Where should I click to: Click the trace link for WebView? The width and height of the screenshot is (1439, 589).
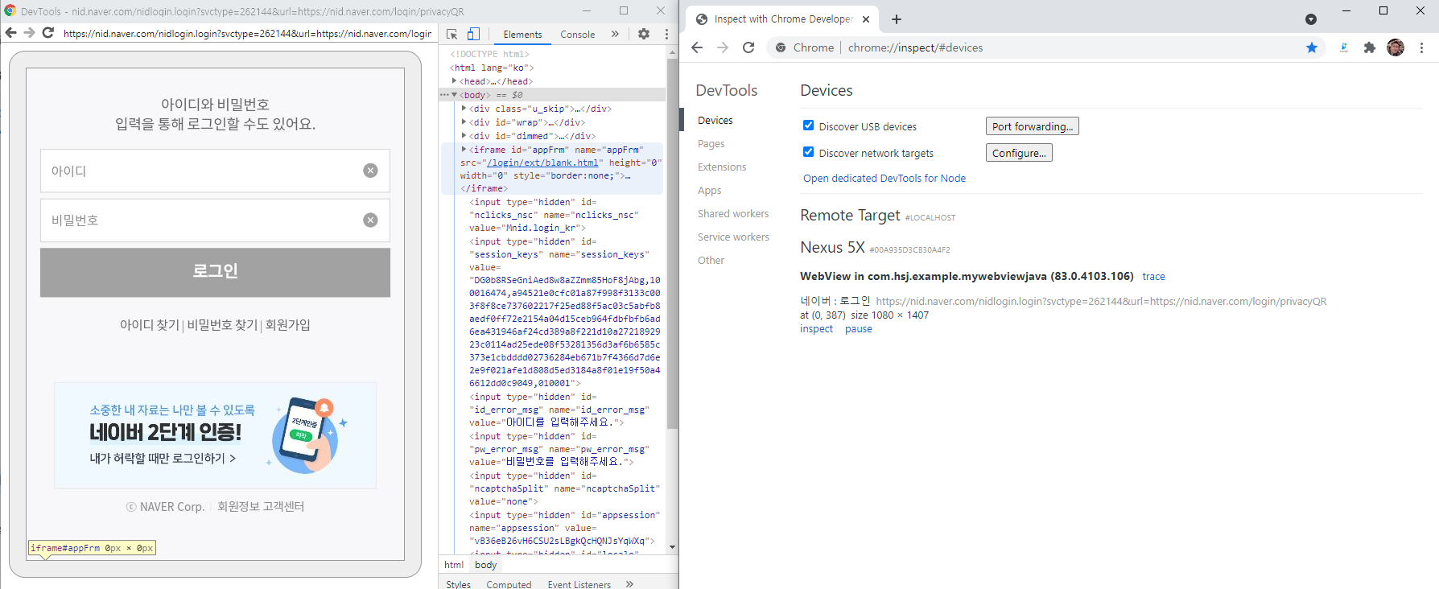pos(1153,277)
